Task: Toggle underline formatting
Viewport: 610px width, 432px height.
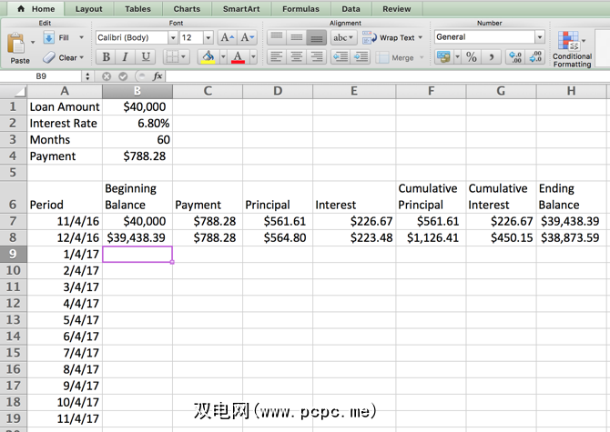Action: (x=145, y=57)
